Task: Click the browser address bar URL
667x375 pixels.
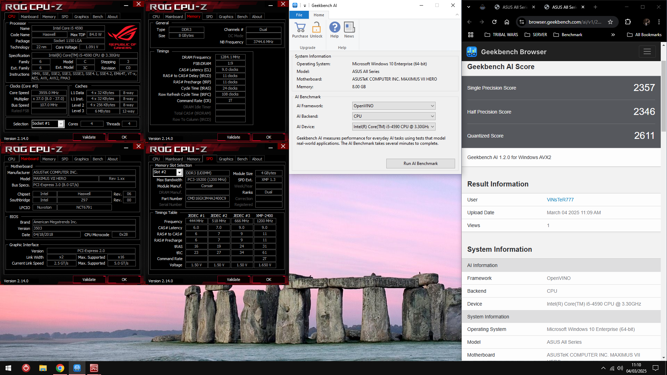Action: (565, 22)
